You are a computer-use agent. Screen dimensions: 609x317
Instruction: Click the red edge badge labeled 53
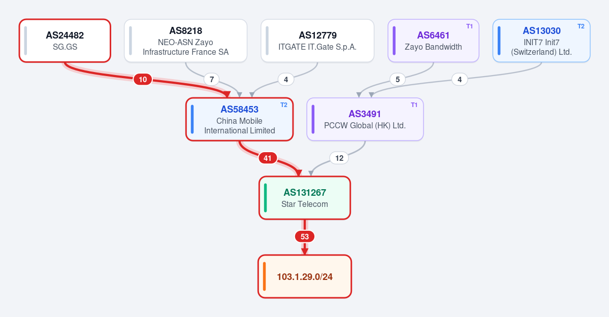pos(305,236)
